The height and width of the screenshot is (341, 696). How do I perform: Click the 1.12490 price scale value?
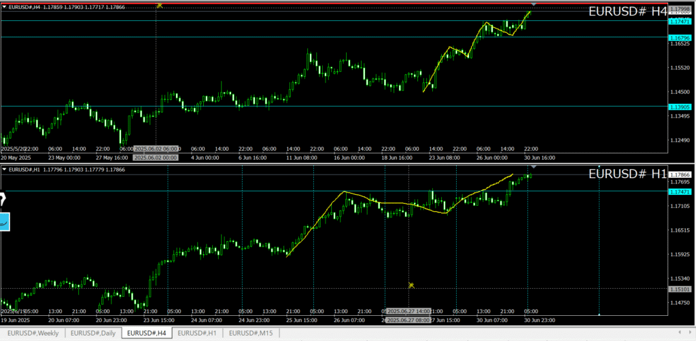click(x=680, y=141)
